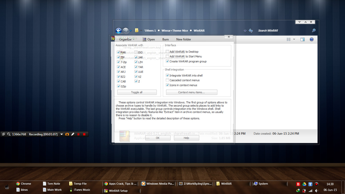Launch Chrome from the taskbar shortcut
The height and width of the screenshot is (194, 345).
click(23, 184)
